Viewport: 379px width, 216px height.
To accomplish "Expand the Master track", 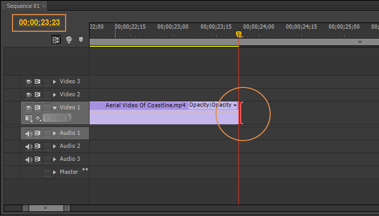I will click(55, 172).
